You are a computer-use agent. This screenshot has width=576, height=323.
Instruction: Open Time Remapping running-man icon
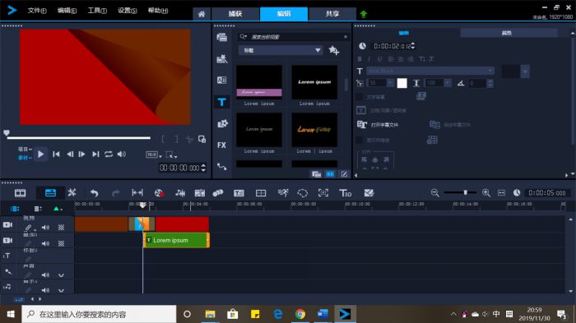[x=283, y=192]
